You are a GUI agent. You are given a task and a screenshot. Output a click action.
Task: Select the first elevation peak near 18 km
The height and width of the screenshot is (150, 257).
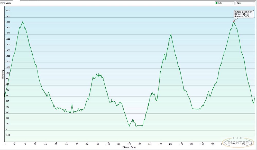coord(23,22)
